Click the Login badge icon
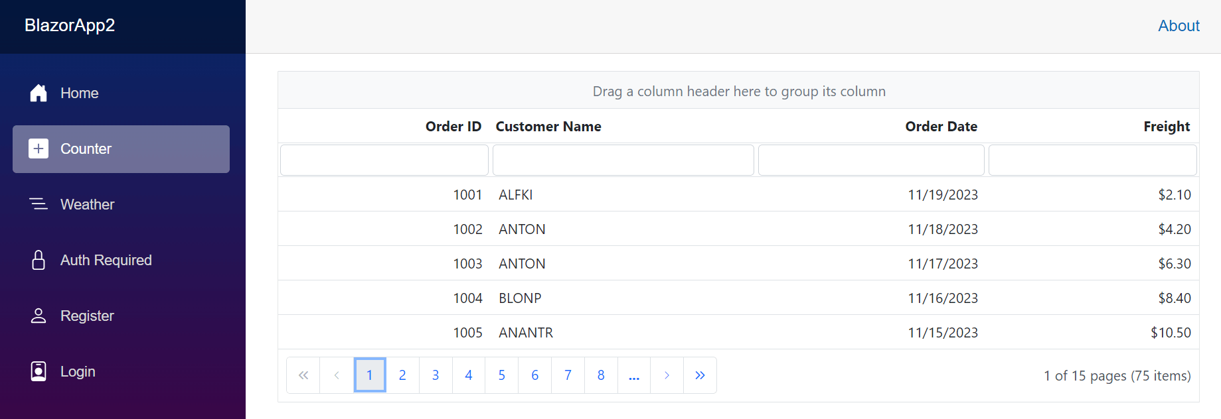Image resolution: width=1221 pixels, height=419 pixels. (39, 371)
